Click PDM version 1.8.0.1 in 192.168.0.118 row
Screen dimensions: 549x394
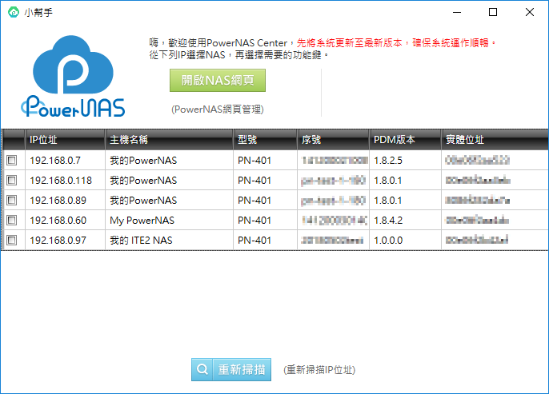[x=388, y=181]
